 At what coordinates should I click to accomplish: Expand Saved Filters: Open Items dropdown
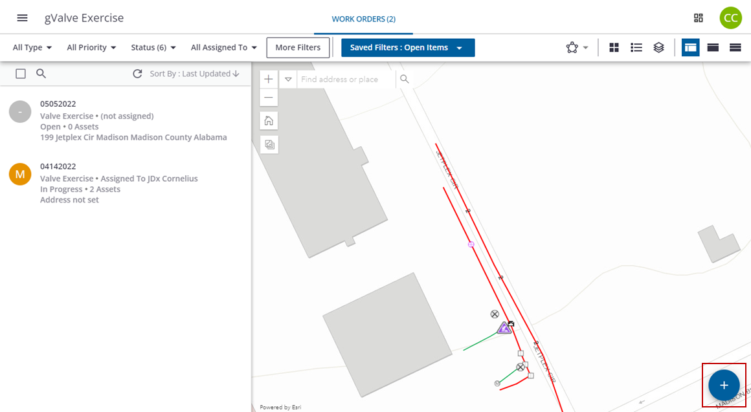(x=407, y=48)
